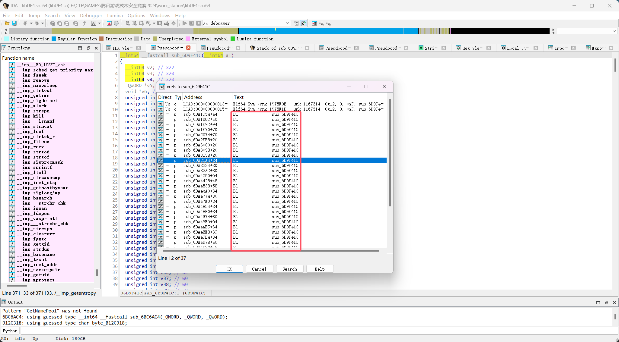
Task: Click Search in the xrefs dialog
Action: click(x=289, y=269)
